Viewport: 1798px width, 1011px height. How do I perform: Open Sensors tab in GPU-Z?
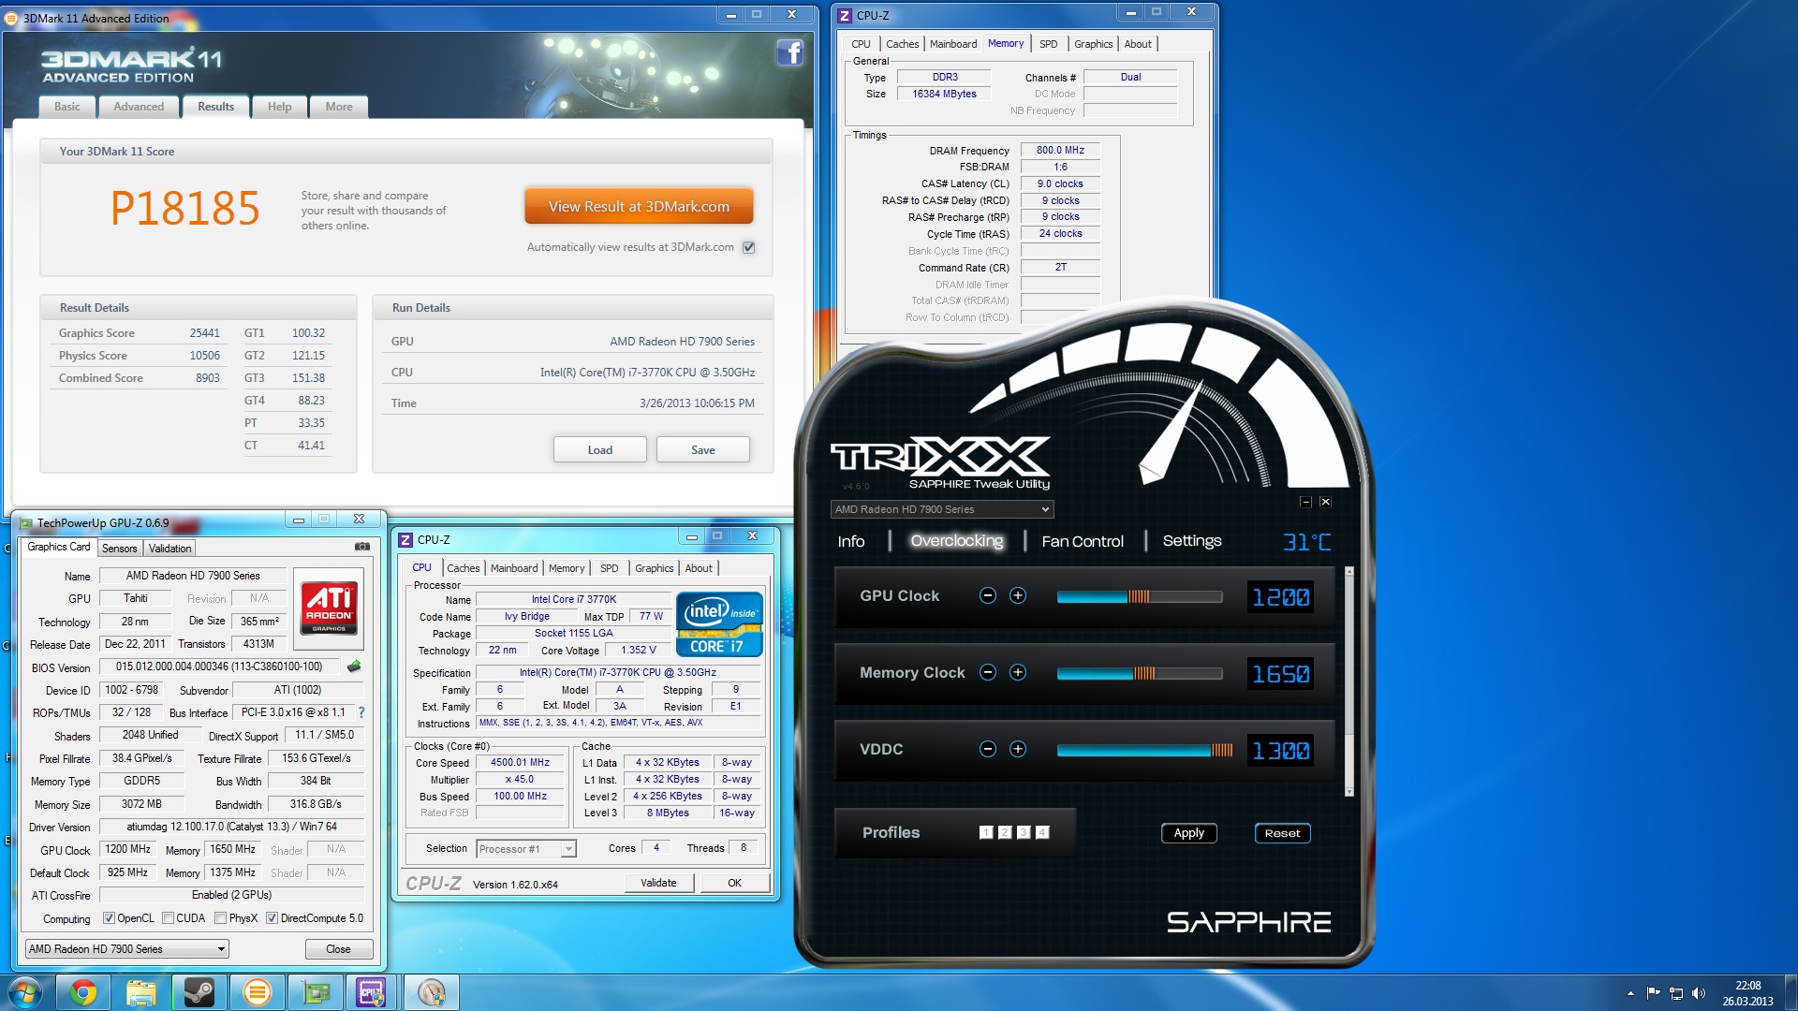[x=119, y=549]
